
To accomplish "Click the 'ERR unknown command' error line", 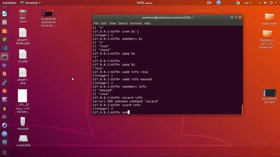I will click(x=126, y=101).
